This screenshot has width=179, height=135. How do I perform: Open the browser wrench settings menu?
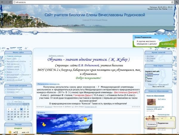(177, 2)
